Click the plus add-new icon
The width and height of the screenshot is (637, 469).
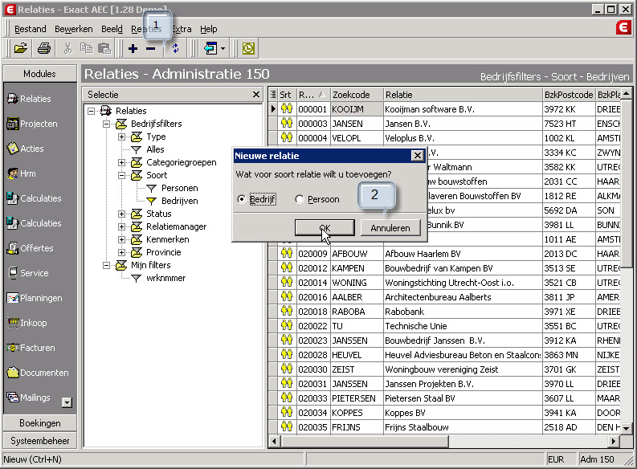(133, 49)
